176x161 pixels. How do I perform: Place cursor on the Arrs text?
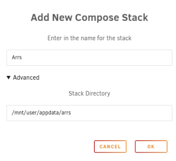[17, 58]
